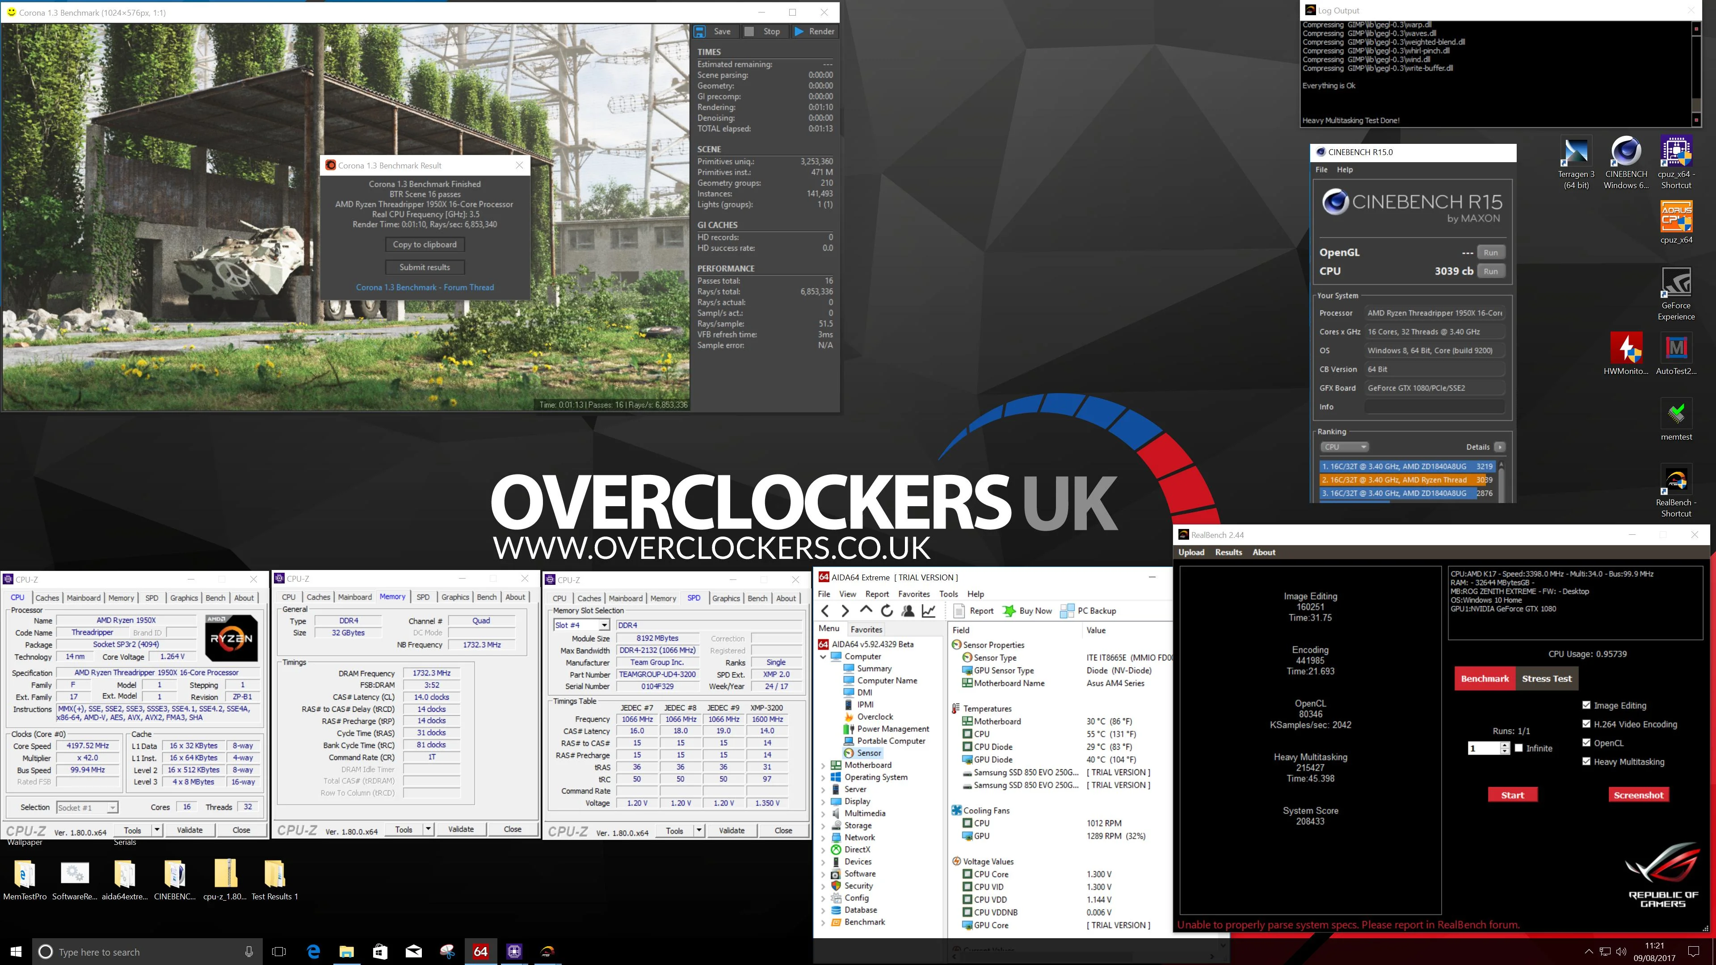This screenshot has height=965, width=1716.
Task: Click Copy to clipboard in Corona result
Action: [425, 244]
